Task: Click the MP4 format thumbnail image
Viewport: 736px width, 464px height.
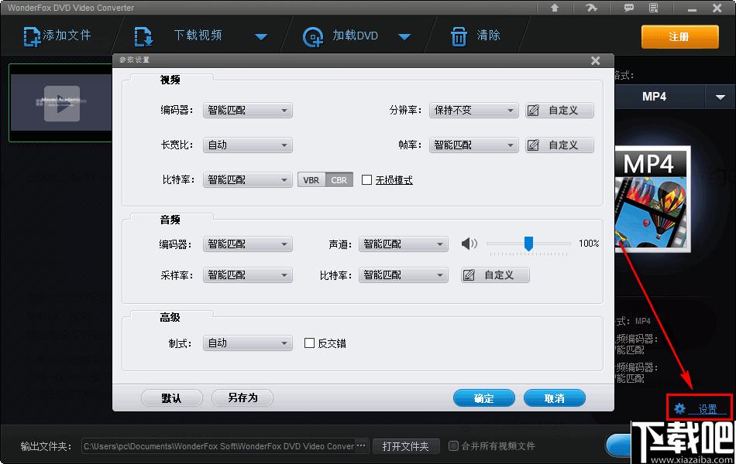Action: click(x=652, y=199)
